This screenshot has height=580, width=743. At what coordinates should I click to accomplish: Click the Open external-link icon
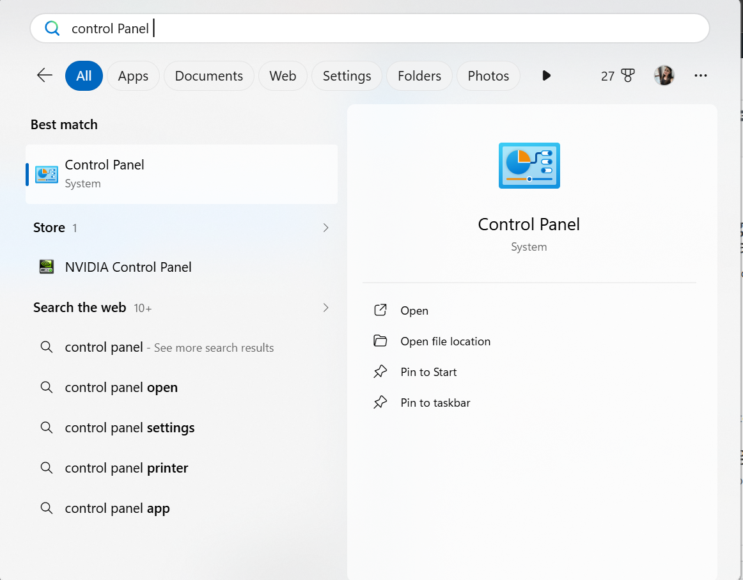[380, 310]
